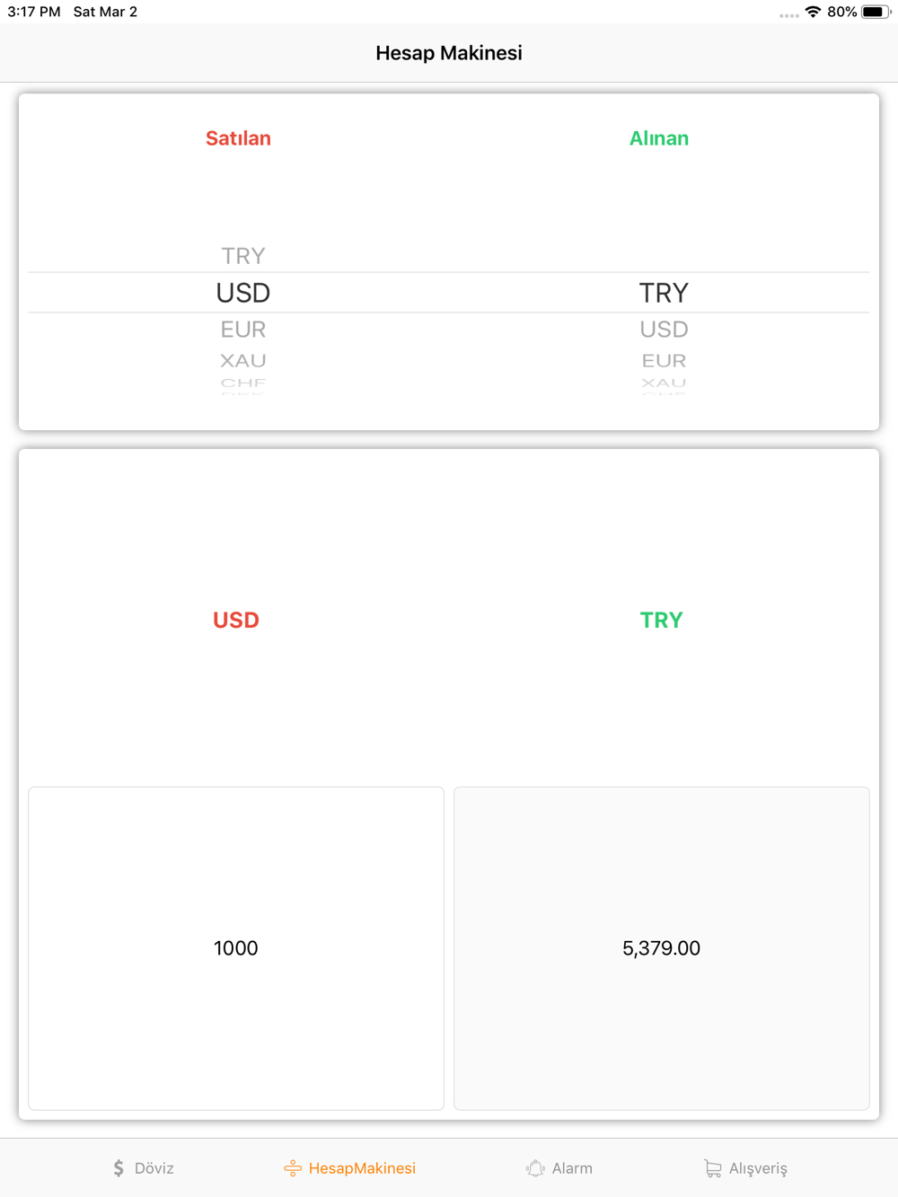Check the Wi-Fi status icon
Screen dimensions: 898x1197
pyautogui.click(x=813, y=12)
